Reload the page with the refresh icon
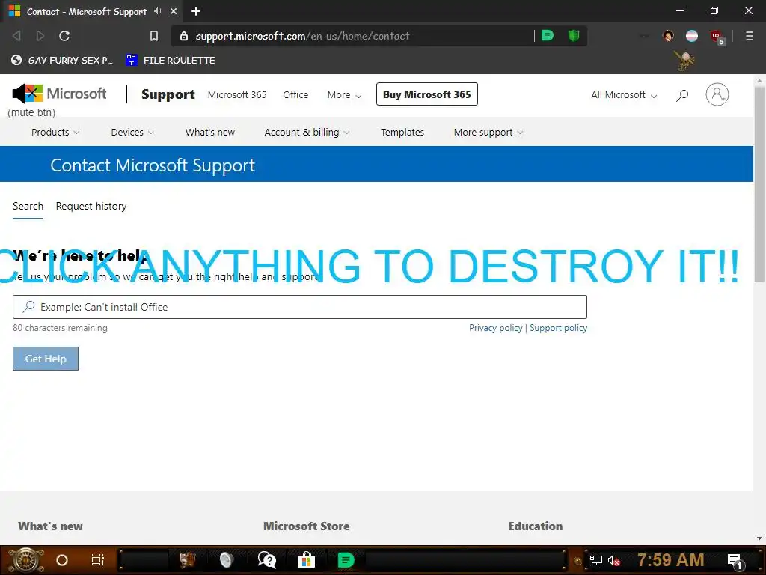Viewport: 766px width, 575px height. tap(64, 36)
